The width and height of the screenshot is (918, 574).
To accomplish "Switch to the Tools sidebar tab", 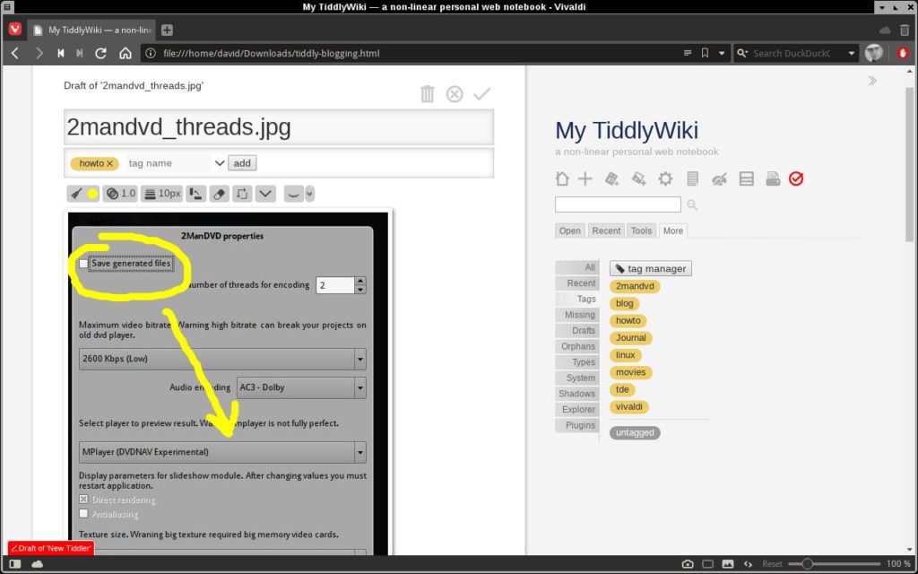I will tap(641, 230).
